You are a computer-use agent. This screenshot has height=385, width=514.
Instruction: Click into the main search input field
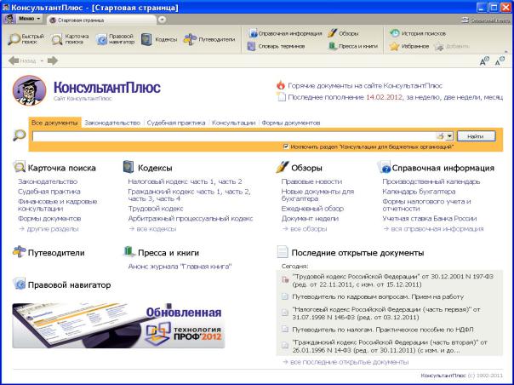(234, 136)
